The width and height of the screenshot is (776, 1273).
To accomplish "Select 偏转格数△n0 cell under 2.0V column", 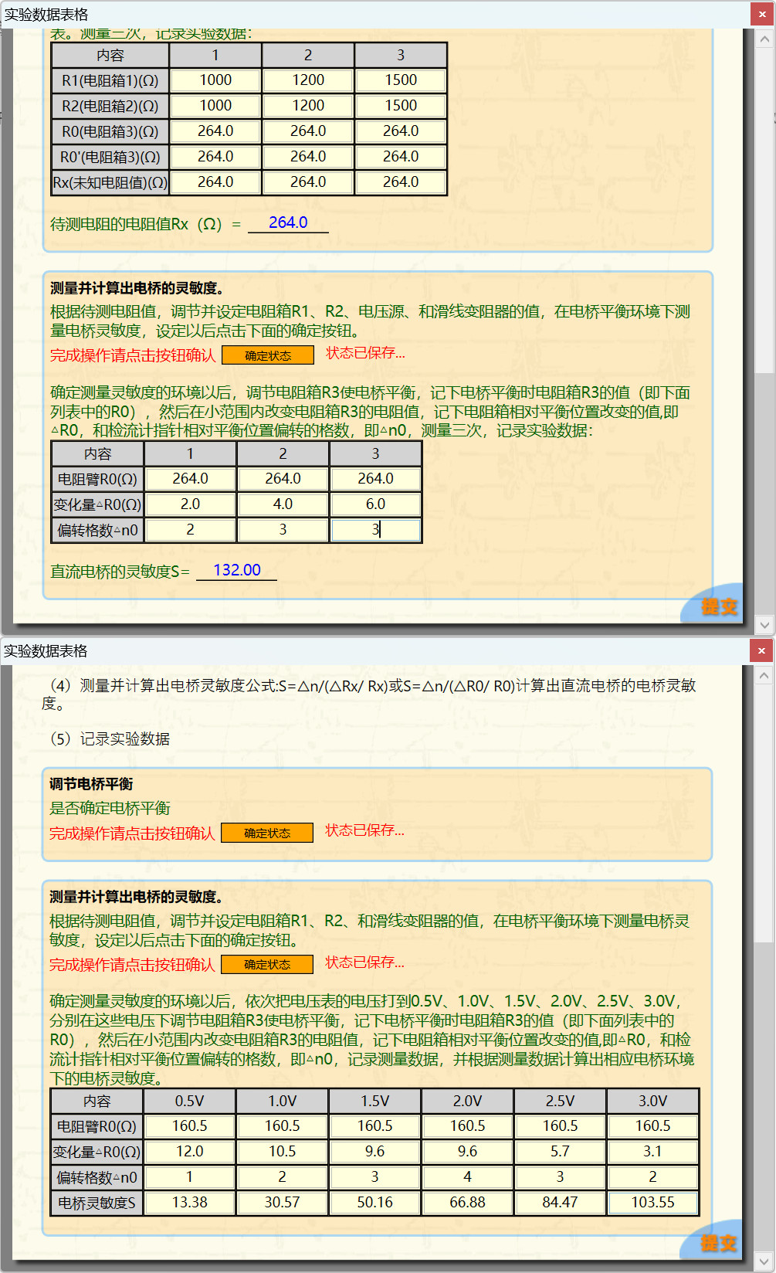I will pyautogui.click(x=467, y=1177).
